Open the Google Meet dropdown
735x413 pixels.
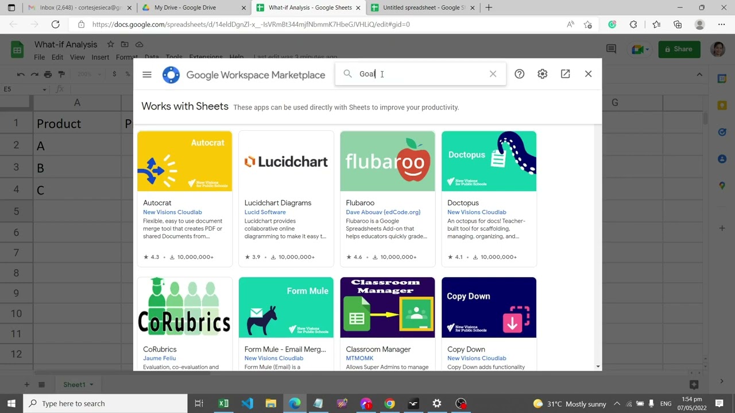tap(640, 49)
